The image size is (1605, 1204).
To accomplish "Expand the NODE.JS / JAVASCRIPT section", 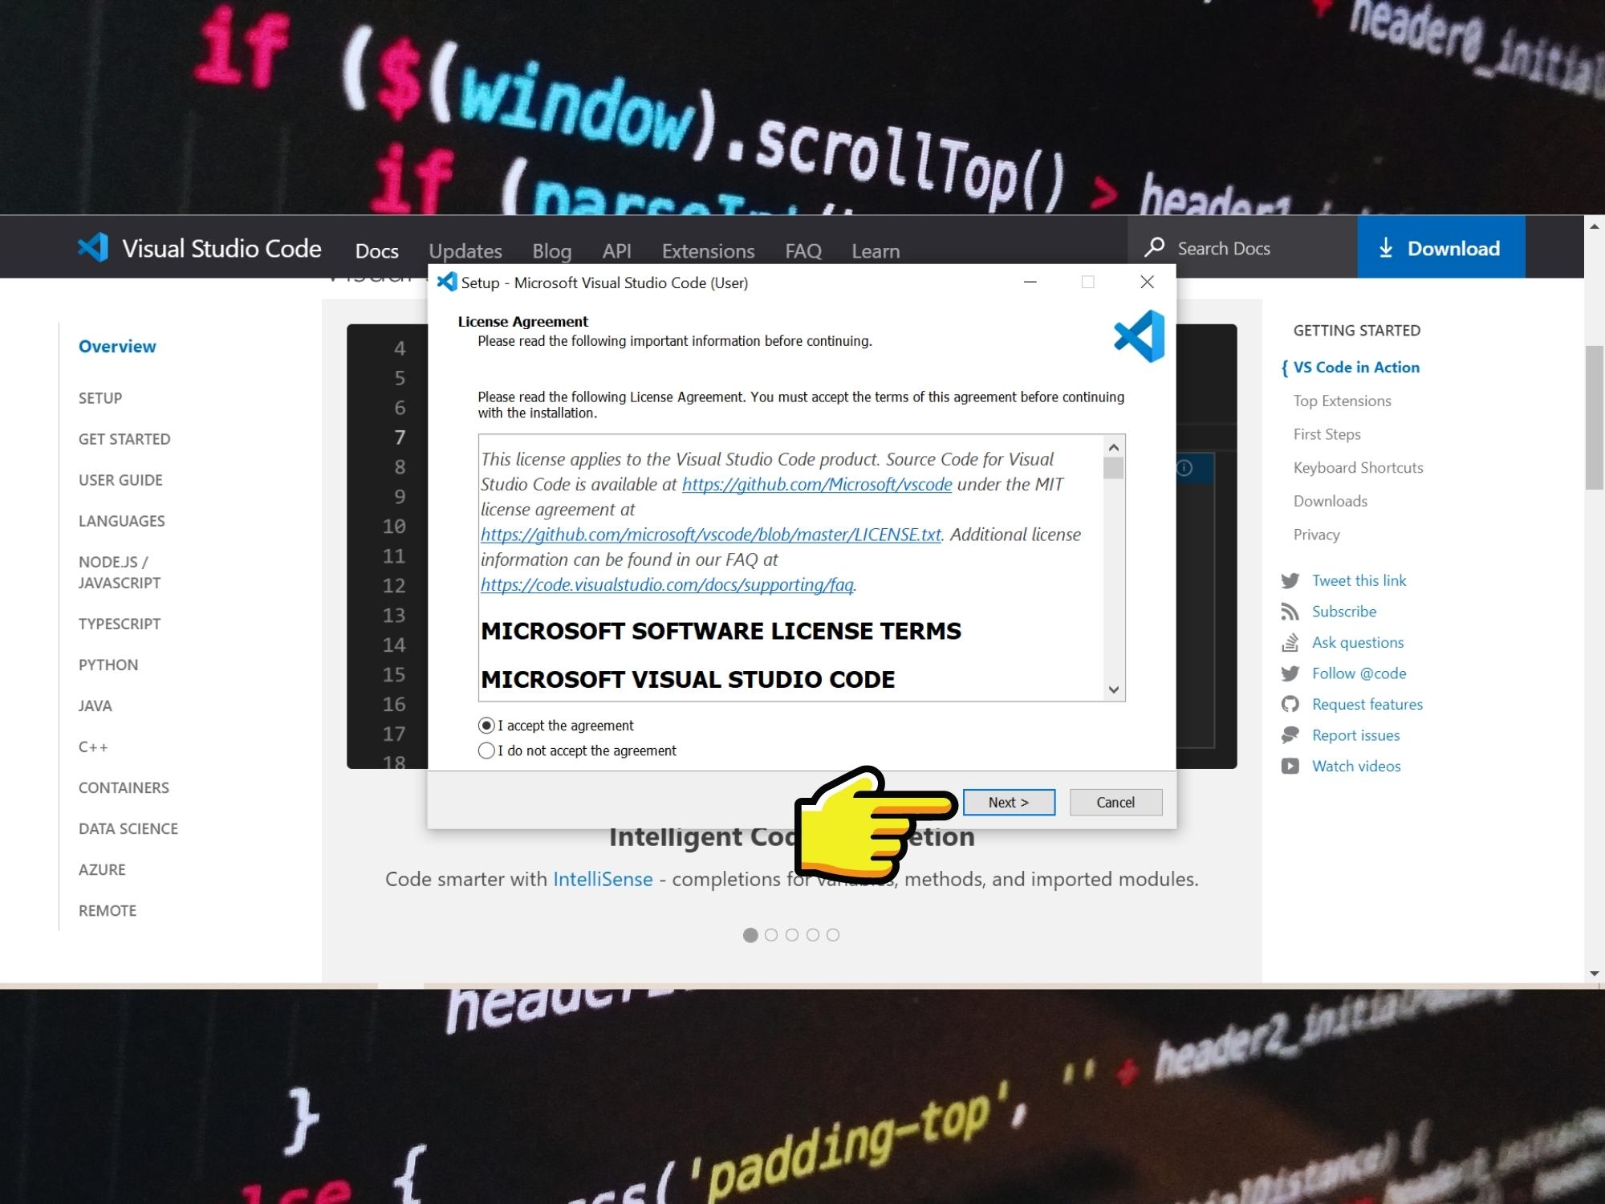I will pos(120,572).
